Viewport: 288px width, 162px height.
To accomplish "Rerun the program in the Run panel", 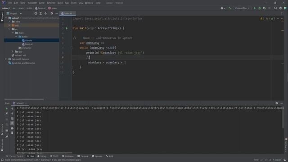I will coord(7,108).
